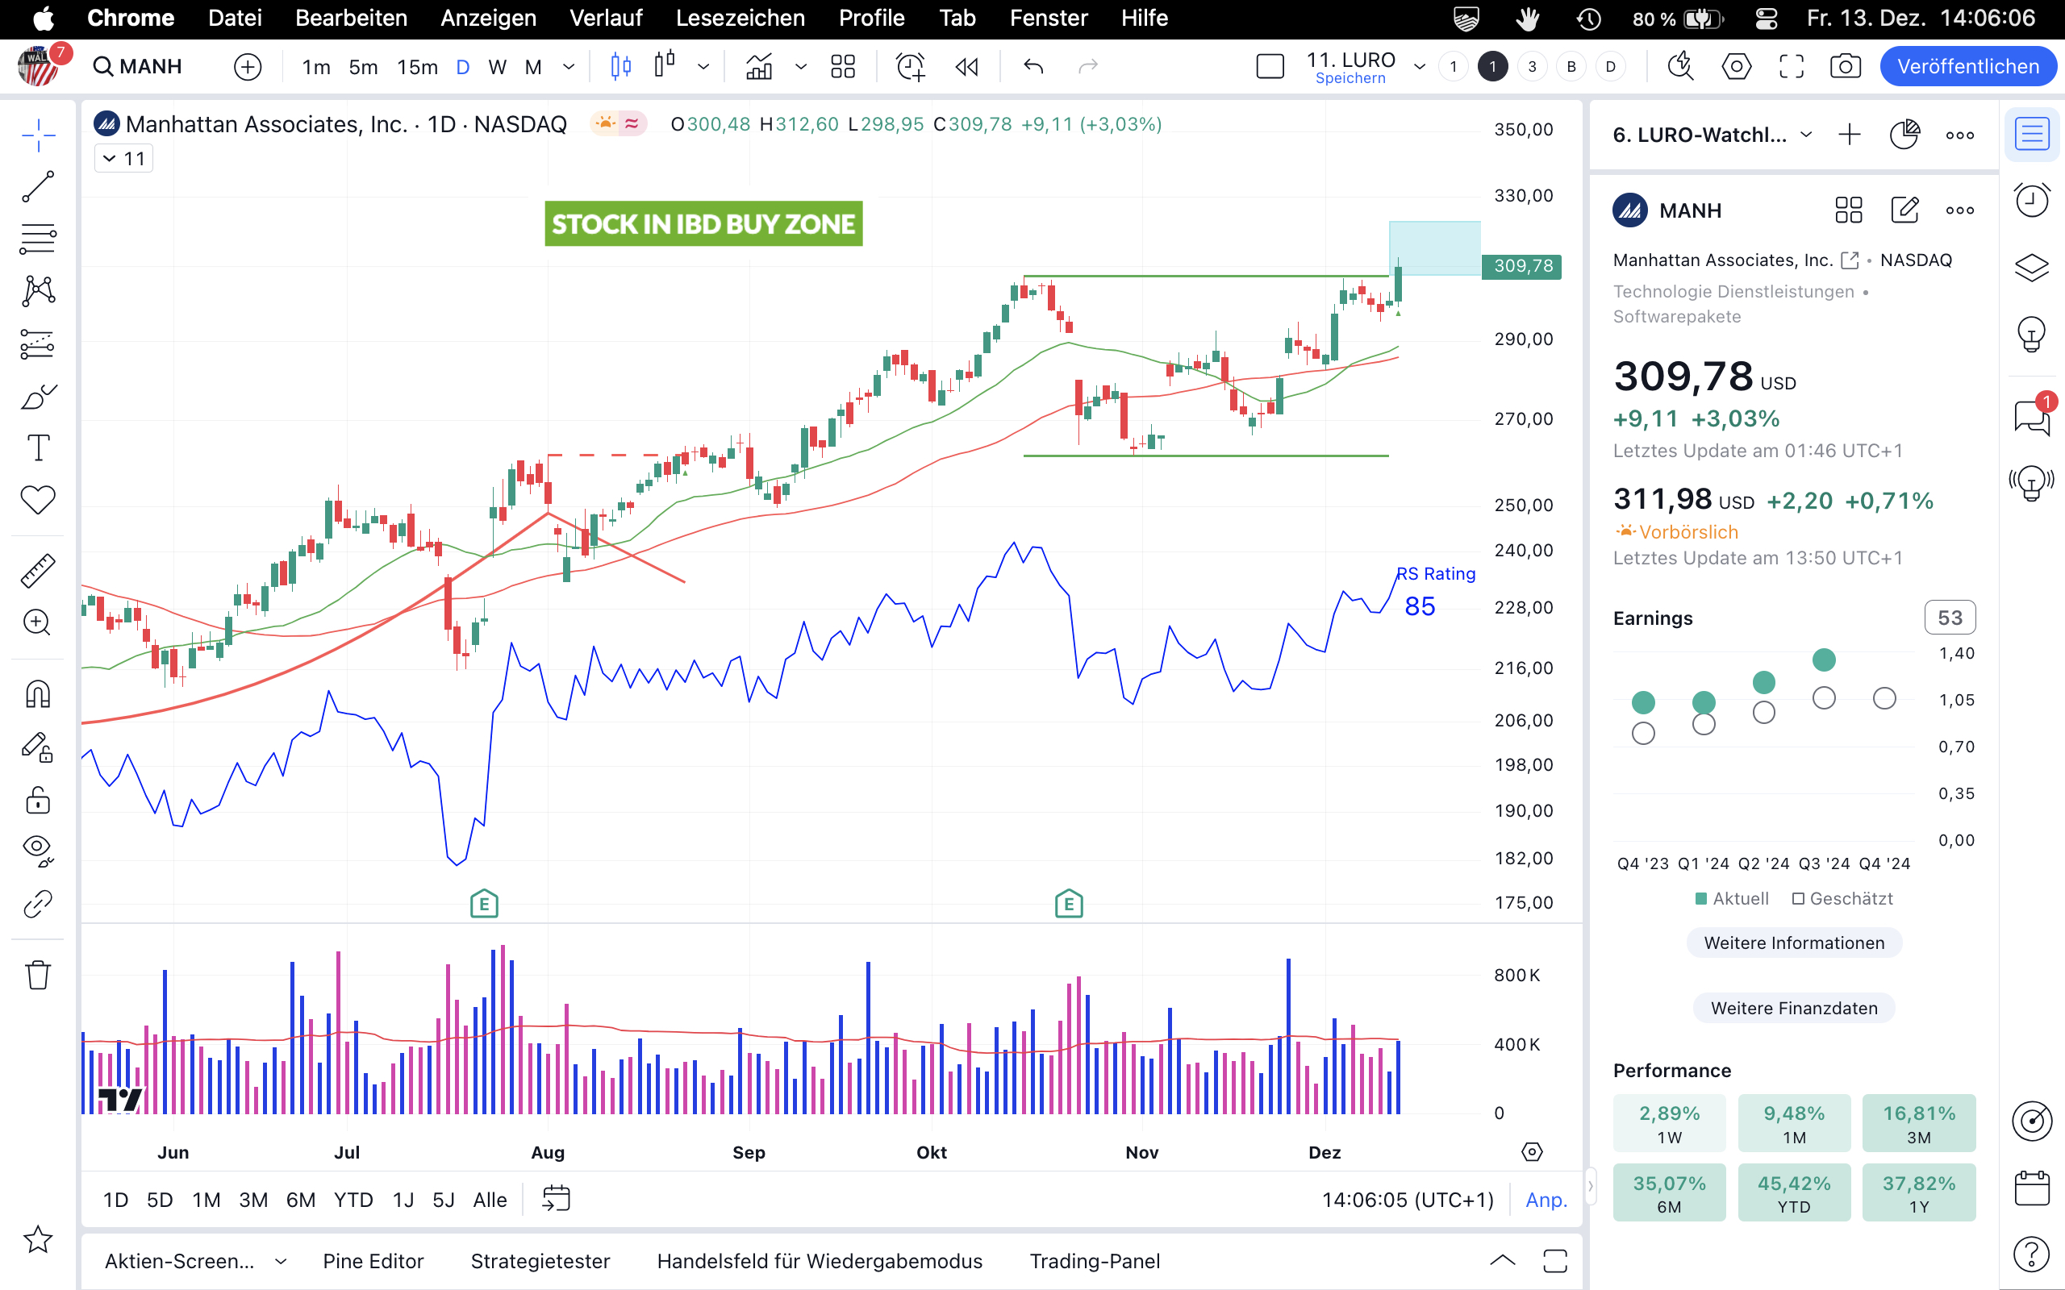The width and height of the screenshot is (2065, 1290).
Task: Click the Veröffentlichen button
Action: (x=1967, y=67)
